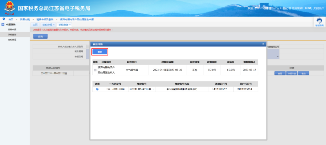Toggle the checkbox for 废弃电器电子产品处理基金收入 row
Image resolution: width=326 pixels, height=145 pixels.
pyautogui.click(x=95, y=70)
